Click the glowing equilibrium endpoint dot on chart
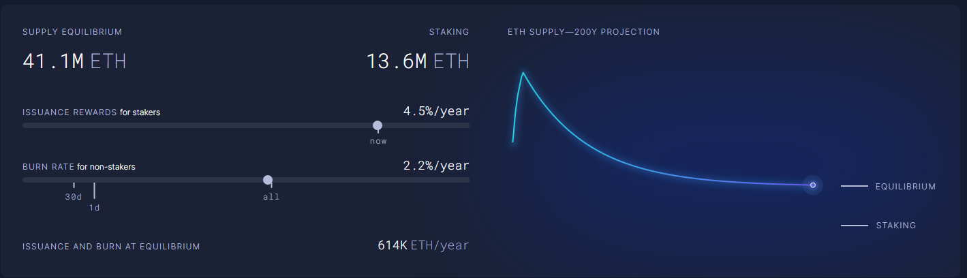This screenshot has height=278, width=967. click(812, 185)
